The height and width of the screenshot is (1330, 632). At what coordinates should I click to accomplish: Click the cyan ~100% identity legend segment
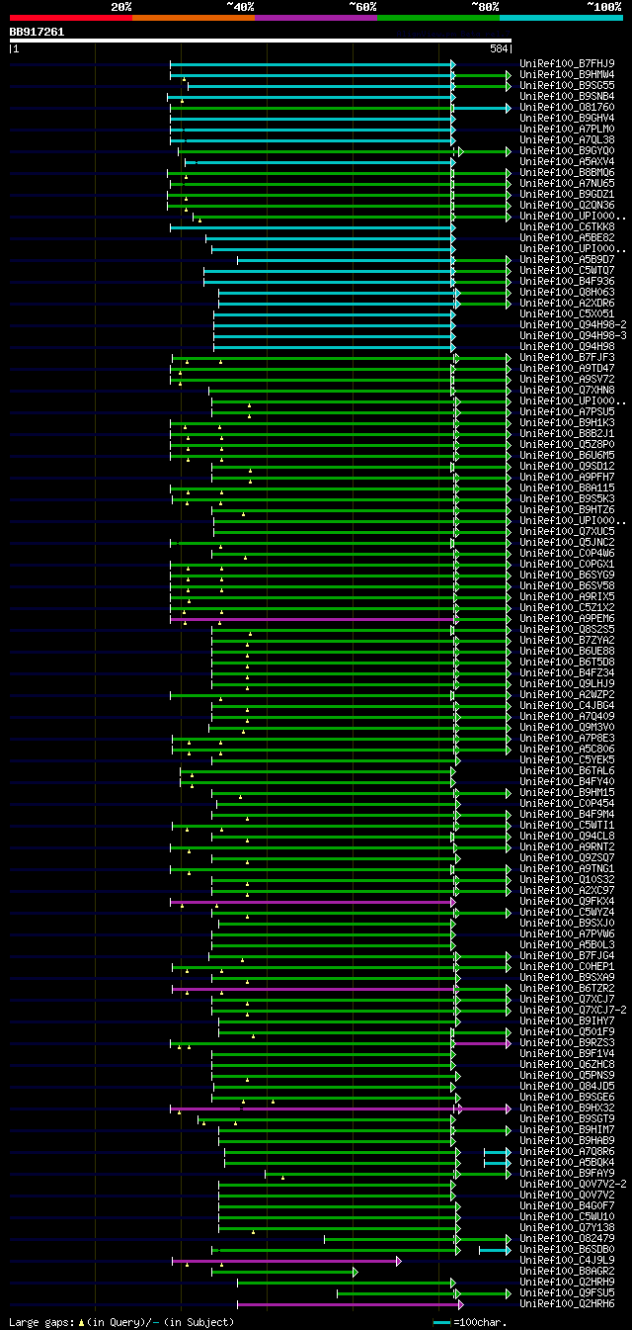tap(561, 18)
